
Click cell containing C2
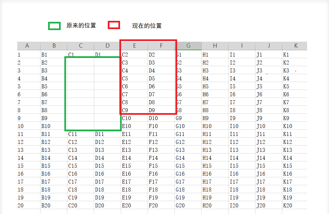pos(134,55)
